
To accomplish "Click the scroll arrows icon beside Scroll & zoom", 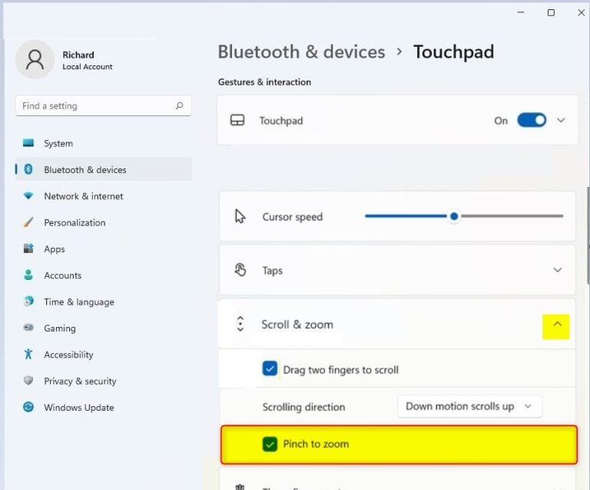I will [x=240, y=324].
